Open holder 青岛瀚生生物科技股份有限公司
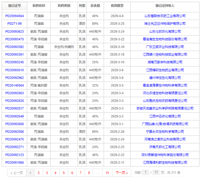Image resolution: width=201 pixels, height=178 pixels. [x=165, y=39]
